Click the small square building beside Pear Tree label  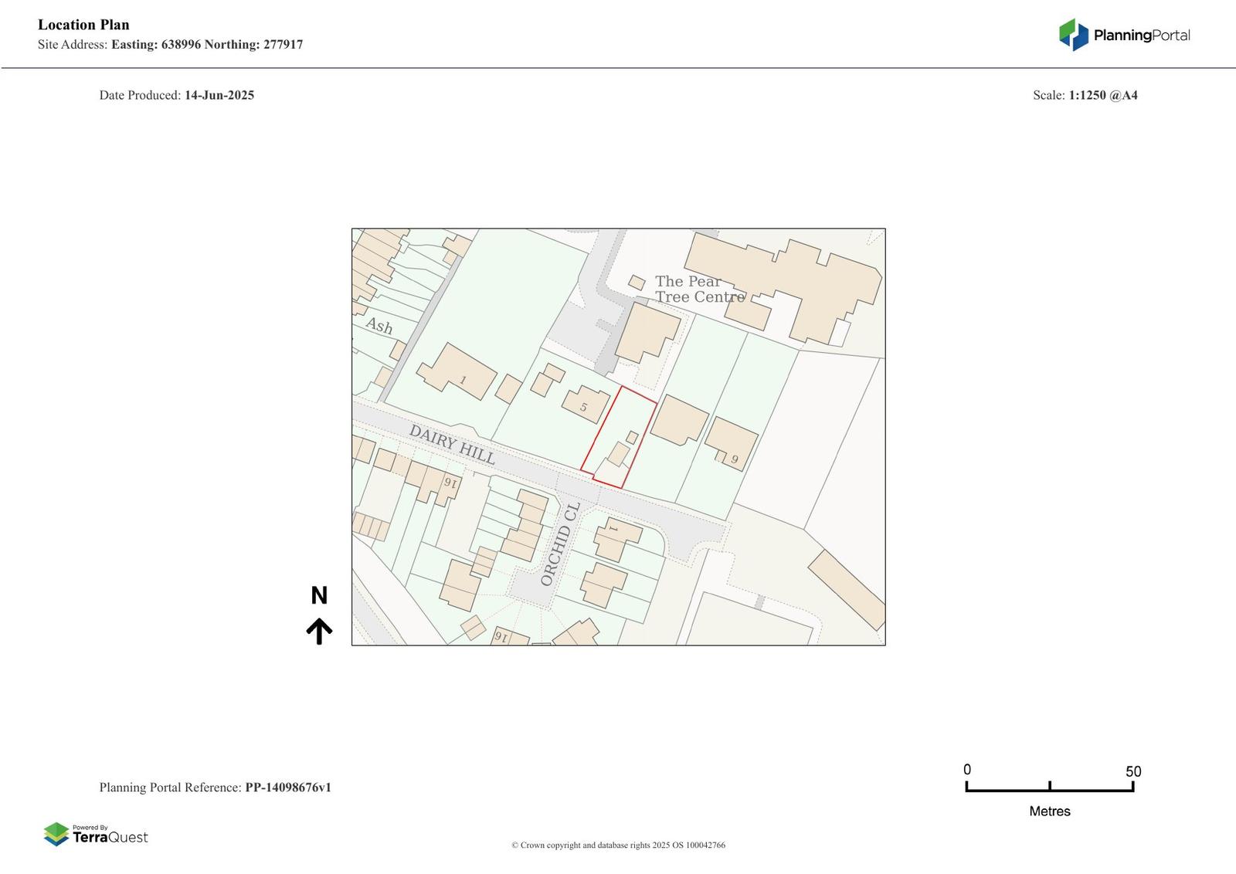click(637, 283)
